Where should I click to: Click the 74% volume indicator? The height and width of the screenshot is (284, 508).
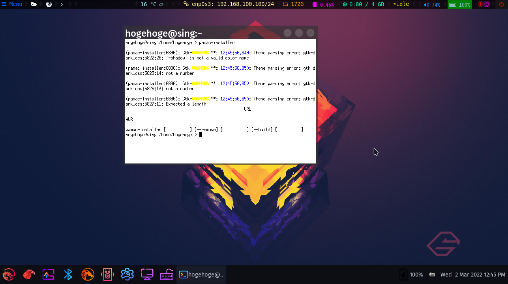[432, 5]
